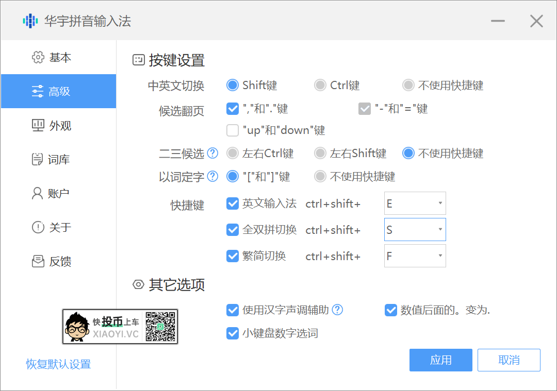Select Shift键 for 中英文切换
Viewport: 557px width, 391px height.
pos(232,85)
